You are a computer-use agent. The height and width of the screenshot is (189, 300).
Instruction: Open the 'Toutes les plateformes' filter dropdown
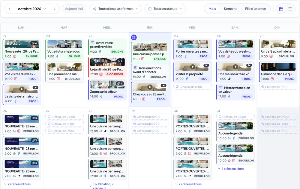pyautogui.click(x=115, y=9)
